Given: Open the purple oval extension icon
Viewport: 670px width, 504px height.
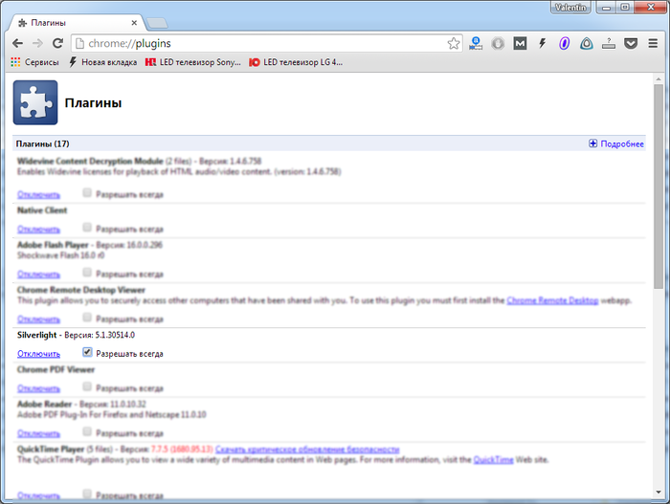Looking at the screenshot, I should click(x=565, y=43).
